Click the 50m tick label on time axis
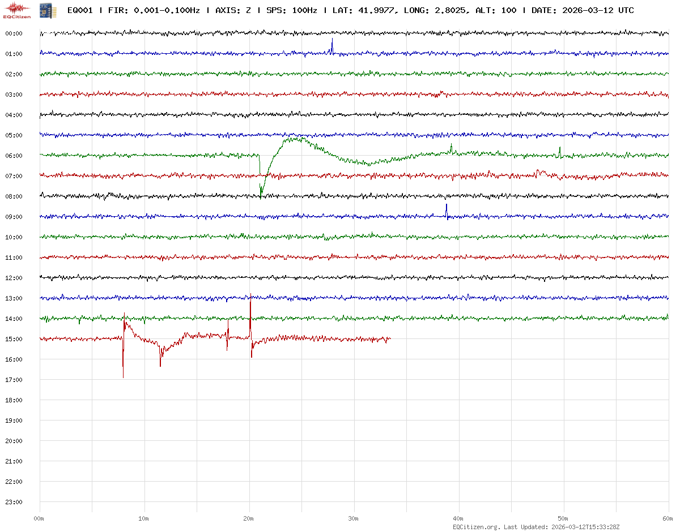The width and height of the screenshot is (680, 532). pyautogui.click(x=563, y=518)
